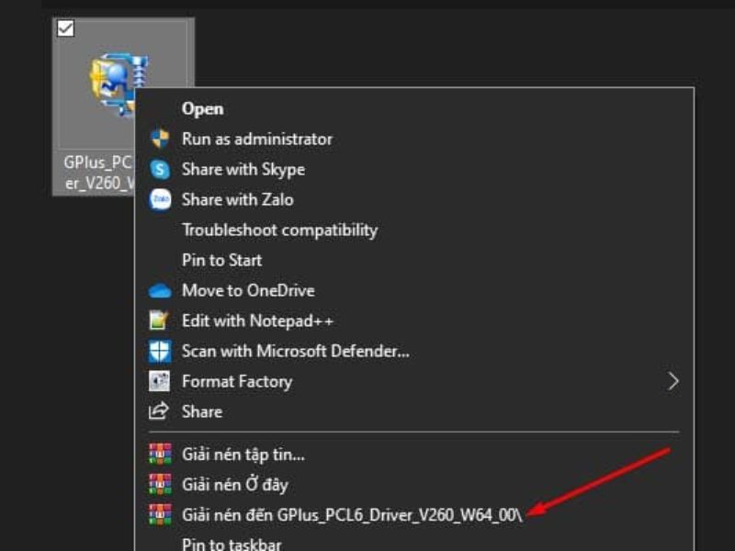
Task: Select Run as administrator
Action: click(257, 140)
